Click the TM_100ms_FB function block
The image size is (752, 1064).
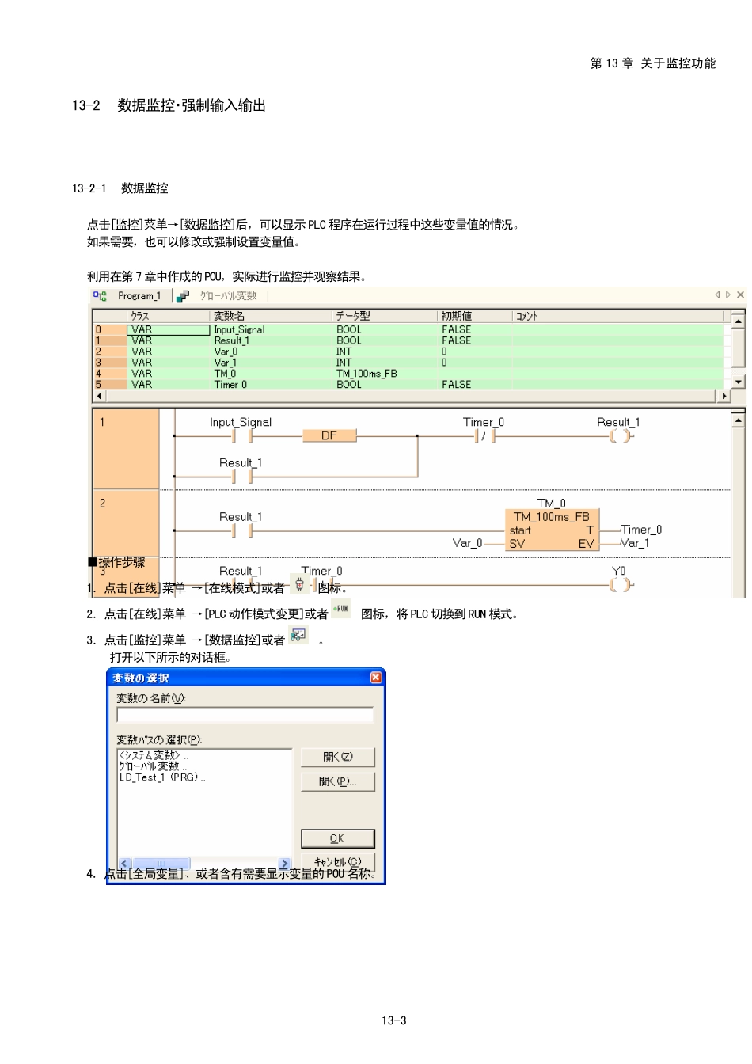pyautogui.click(x=552, y=530)
